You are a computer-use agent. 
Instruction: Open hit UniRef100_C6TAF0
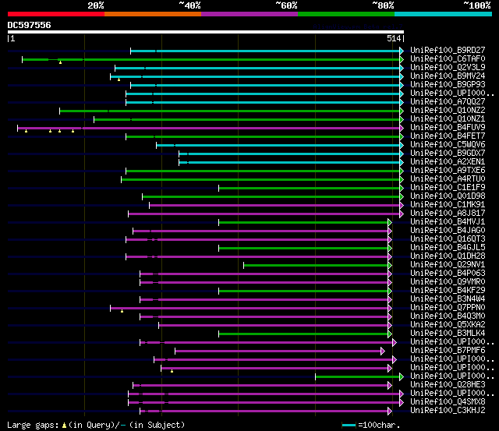click(448, 58)
